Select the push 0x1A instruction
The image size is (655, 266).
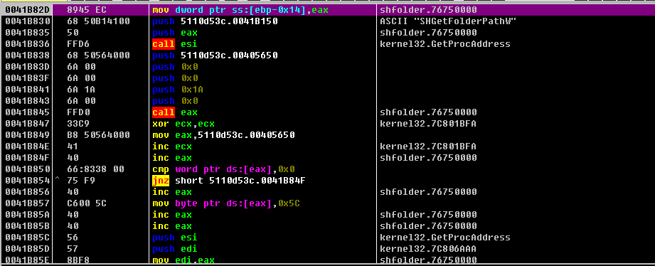click(175, 90)
